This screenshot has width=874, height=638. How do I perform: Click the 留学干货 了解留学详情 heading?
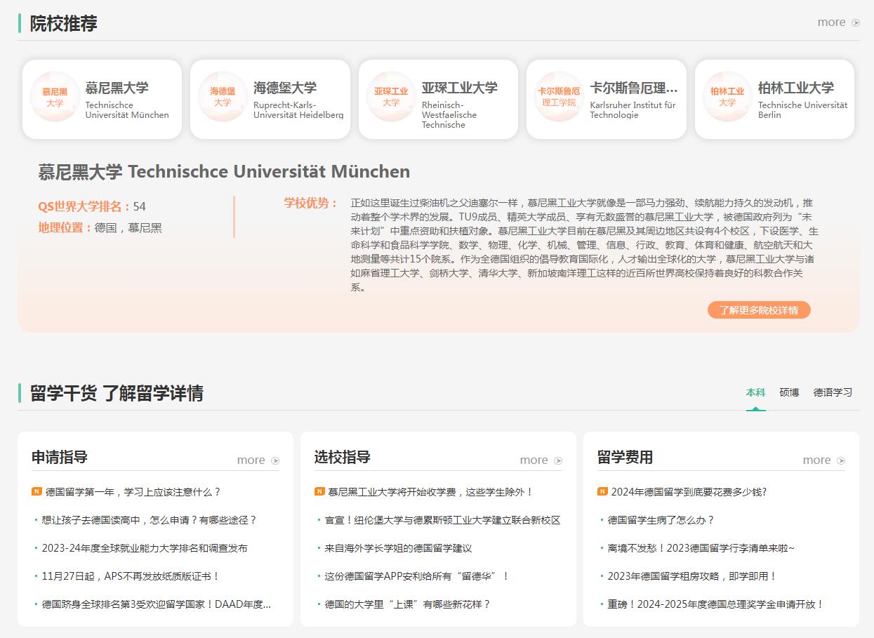[117, 393]
